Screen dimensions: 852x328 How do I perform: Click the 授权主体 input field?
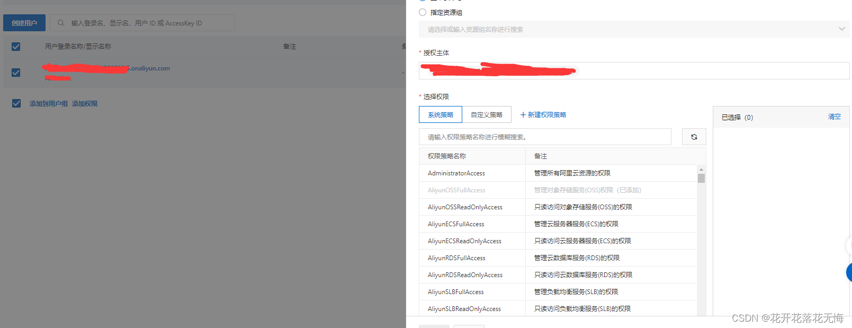click(634, 70)
